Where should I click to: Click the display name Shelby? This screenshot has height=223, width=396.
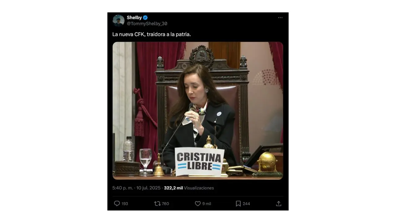(x=134, y=18)
